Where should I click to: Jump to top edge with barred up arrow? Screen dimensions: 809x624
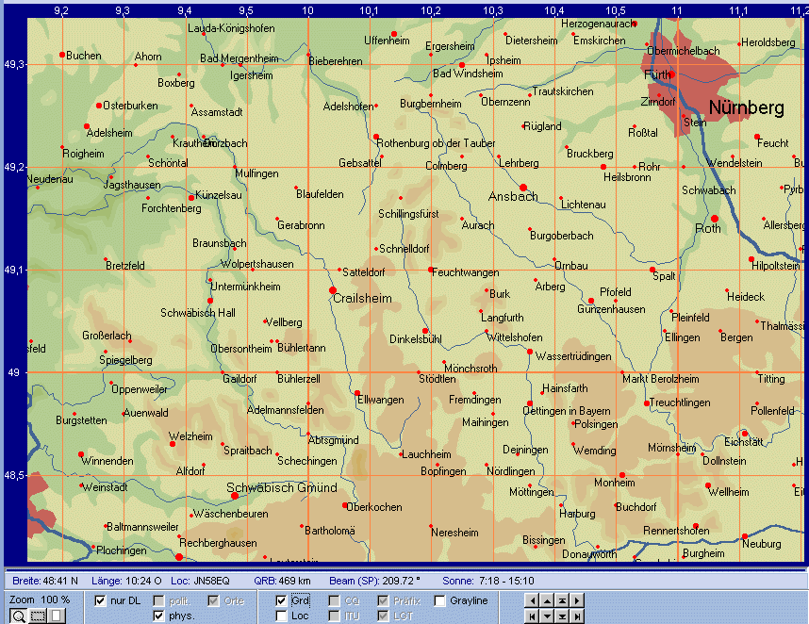click(562, 600)
